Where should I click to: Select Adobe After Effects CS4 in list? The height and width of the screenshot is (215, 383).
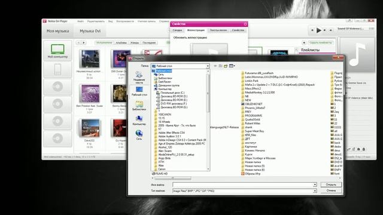[169, 133]
